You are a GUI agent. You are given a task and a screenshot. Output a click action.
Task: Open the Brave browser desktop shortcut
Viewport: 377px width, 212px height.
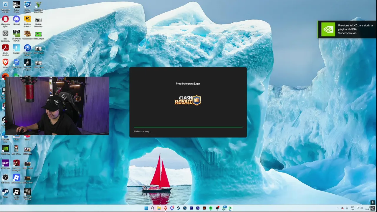(x=5, y=63)
